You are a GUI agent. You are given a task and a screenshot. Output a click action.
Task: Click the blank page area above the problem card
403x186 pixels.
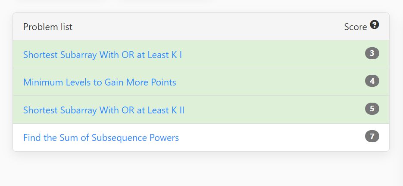click(x=202, y=6)
